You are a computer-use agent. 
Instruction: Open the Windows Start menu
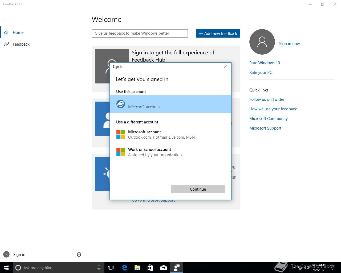point(6,268)
